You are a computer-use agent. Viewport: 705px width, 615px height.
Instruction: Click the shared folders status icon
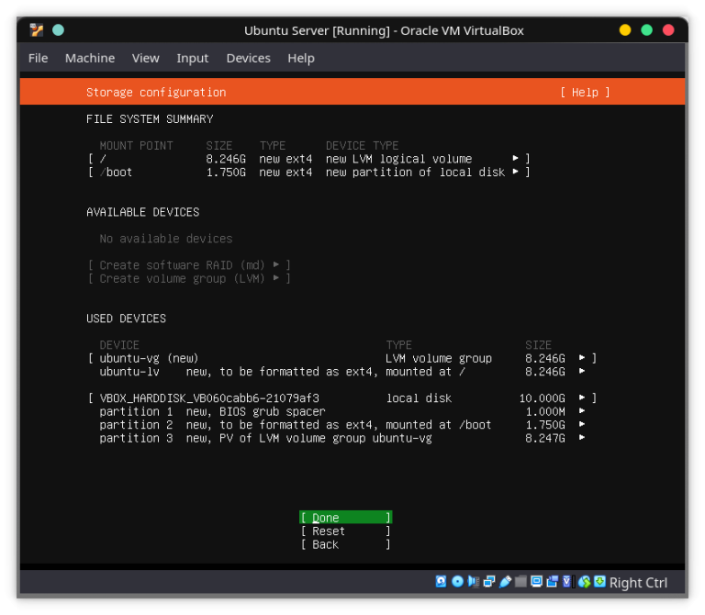tap(520, 582)
